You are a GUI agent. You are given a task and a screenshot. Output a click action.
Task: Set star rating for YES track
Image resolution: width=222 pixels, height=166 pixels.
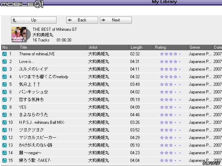coord(170,107)
